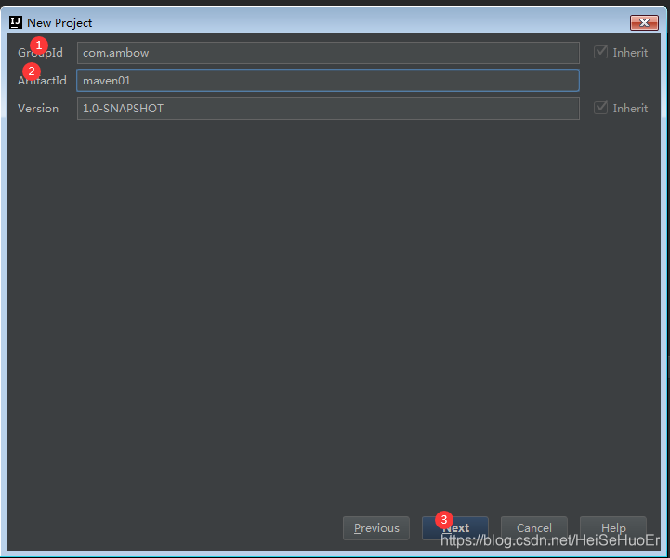Proceed with the Next button
This screenshot has width=670, height=558.
pyautogui.click(x=455, y=528)
